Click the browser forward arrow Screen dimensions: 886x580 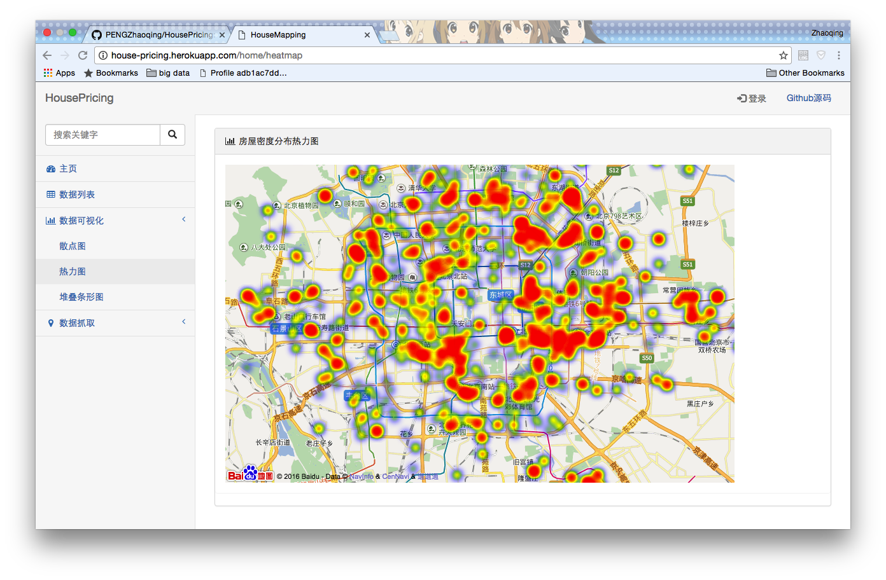(x=65, y=55)
